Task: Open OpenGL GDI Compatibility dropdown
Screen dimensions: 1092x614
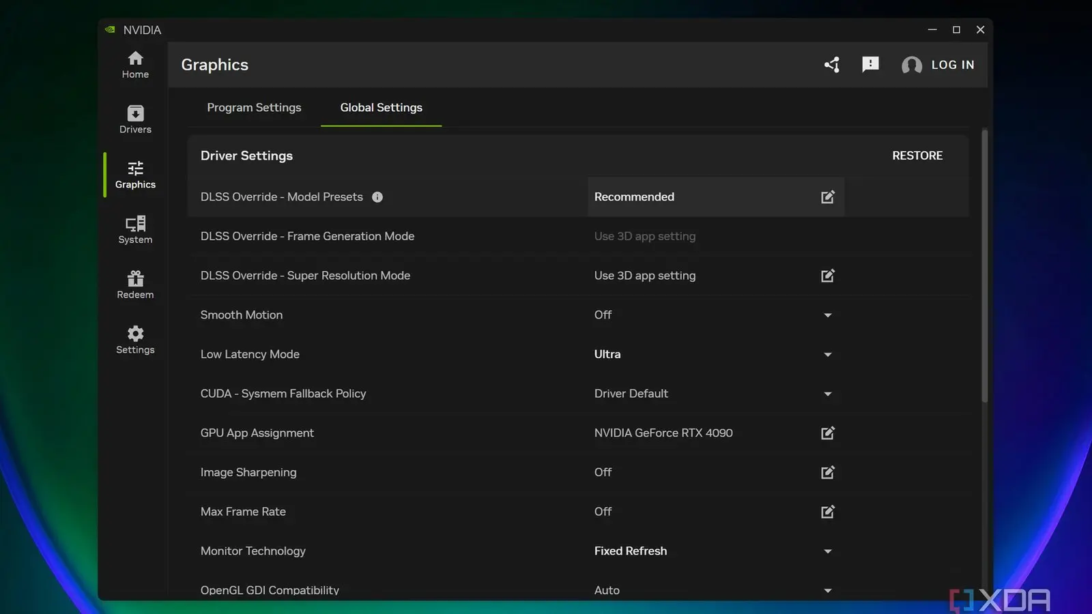Action: (x=828, y=590)
